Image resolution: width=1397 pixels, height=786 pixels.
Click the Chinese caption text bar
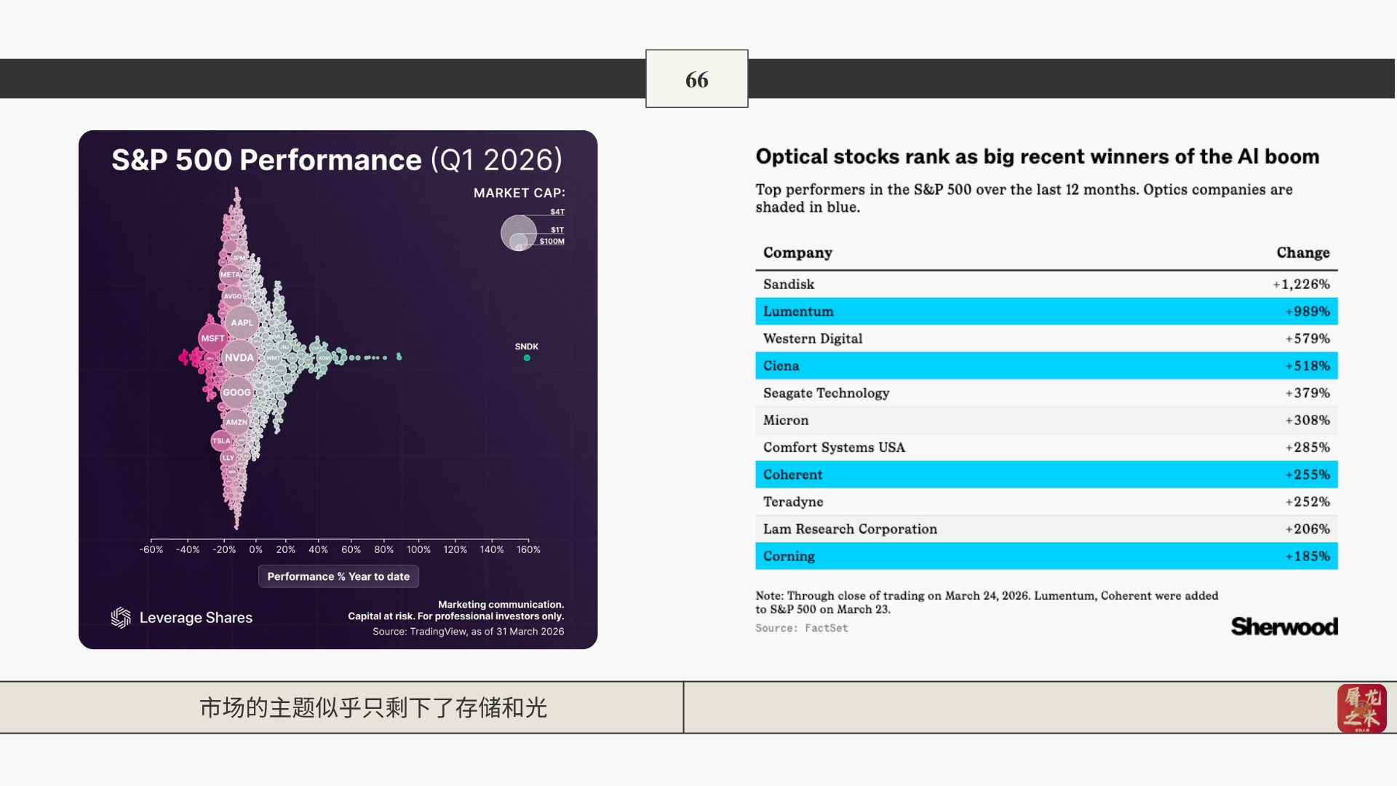(373, 707)
